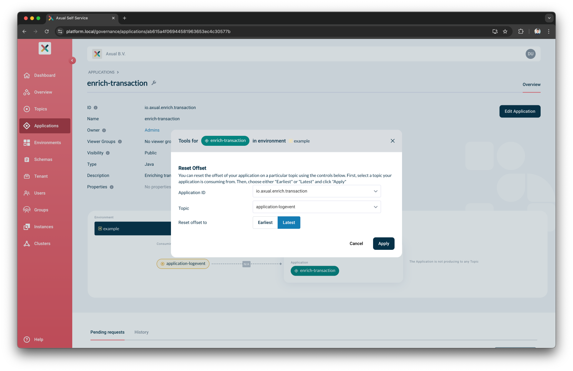Click the install app icon in address bar
The image size is (573, 371).
tap(495, 31)
